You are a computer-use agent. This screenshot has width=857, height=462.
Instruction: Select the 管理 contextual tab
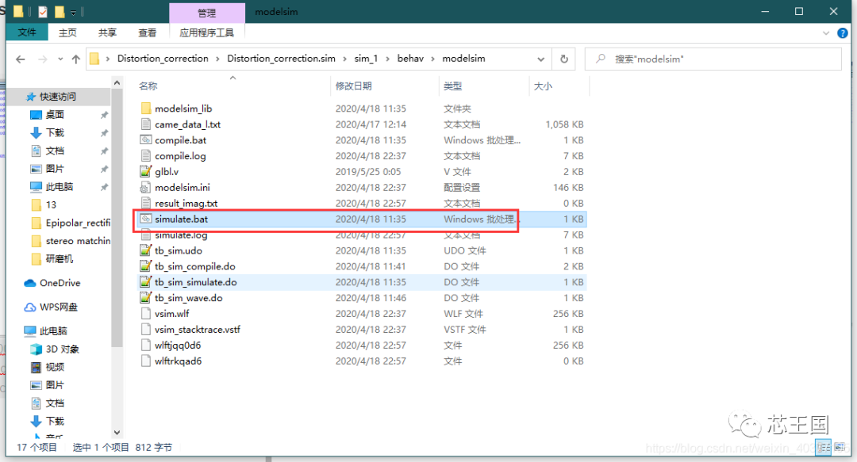click(206, 13)
